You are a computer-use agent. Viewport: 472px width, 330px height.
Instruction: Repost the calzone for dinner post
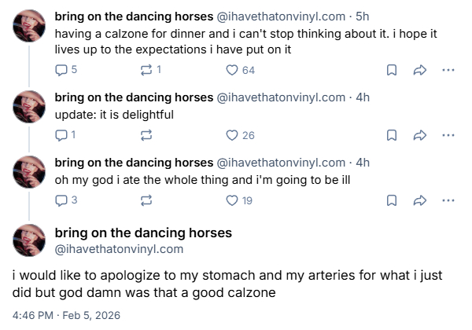point(146,70)
